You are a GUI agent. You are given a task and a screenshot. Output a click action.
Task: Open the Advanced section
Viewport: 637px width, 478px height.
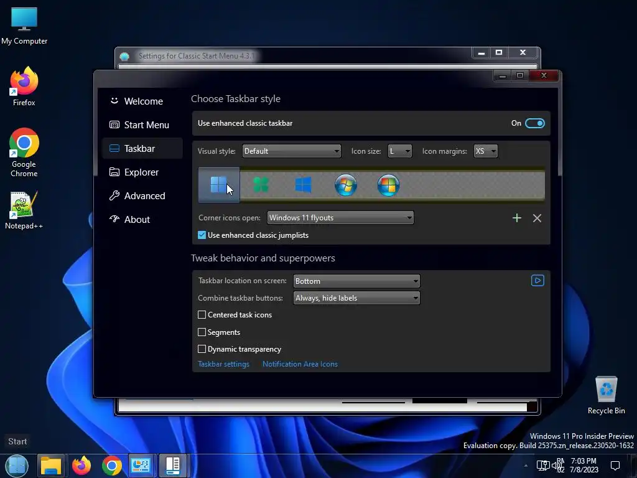pos(142,195)
